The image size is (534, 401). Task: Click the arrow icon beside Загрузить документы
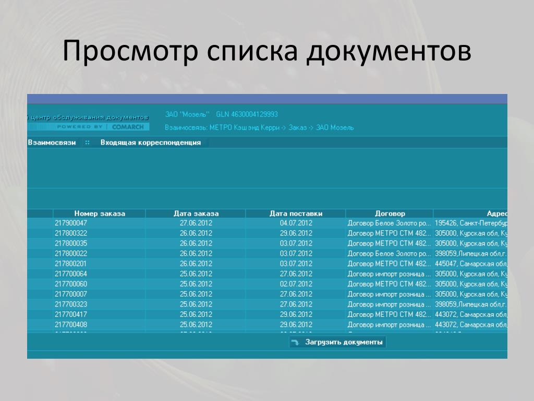(295, 343)
